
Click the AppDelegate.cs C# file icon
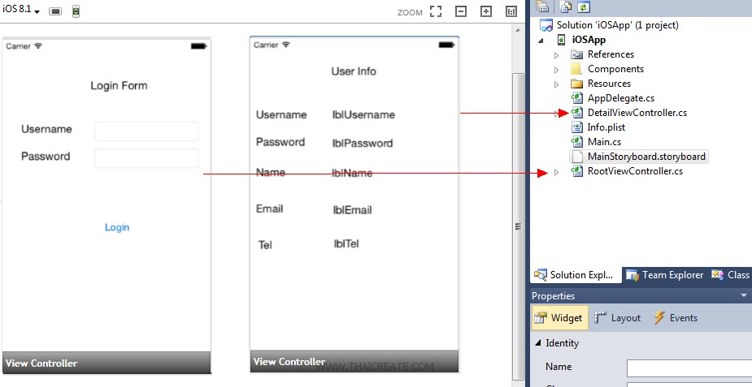(x=576, y=98)
